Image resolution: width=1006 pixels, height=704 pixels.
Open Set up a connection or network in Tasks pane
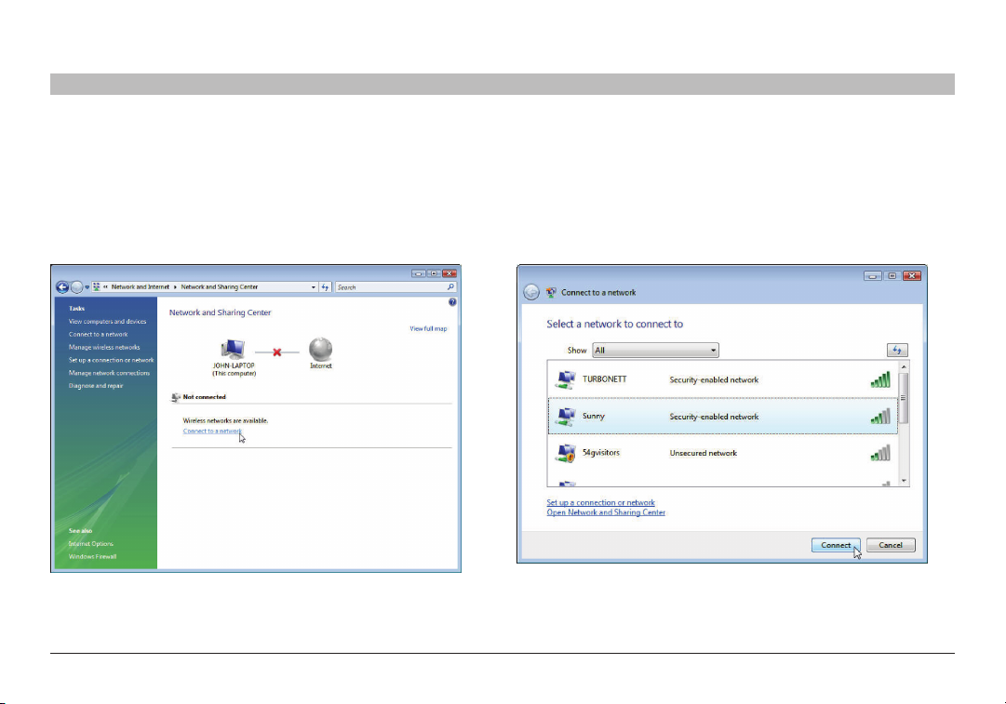tap(111, 360)
